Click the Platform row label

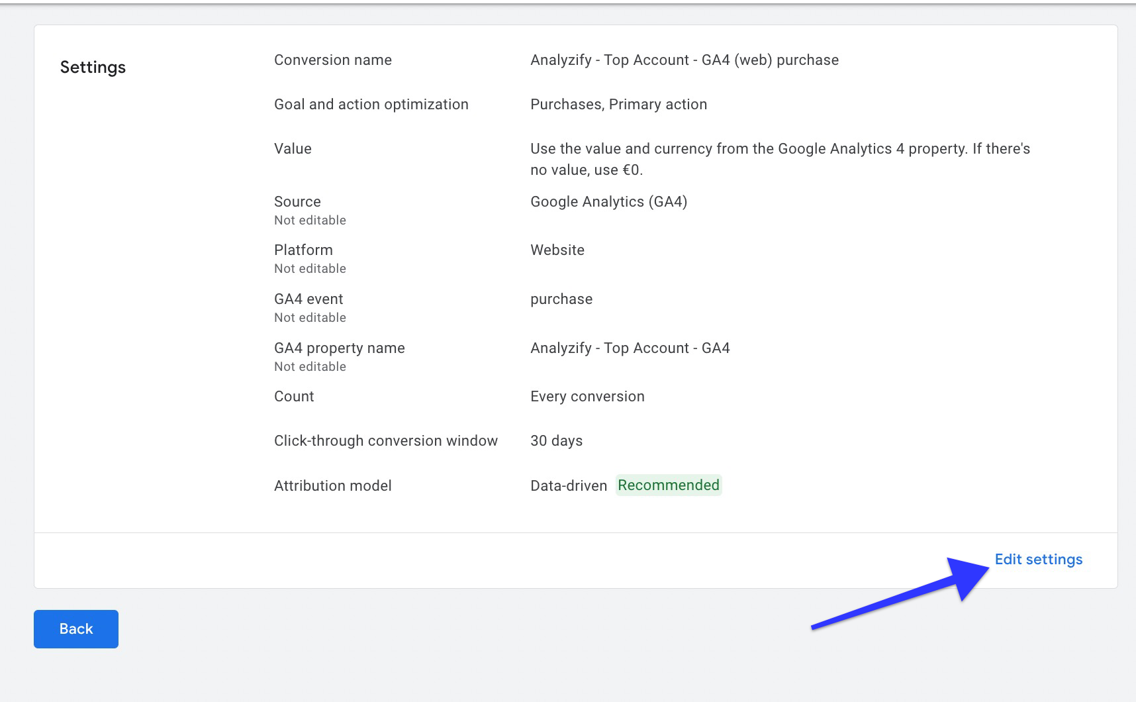(x=303, y=250)
